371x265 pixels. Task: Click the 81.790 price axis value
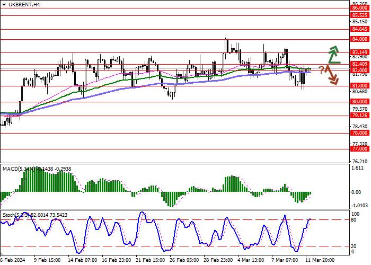(360, 75)
